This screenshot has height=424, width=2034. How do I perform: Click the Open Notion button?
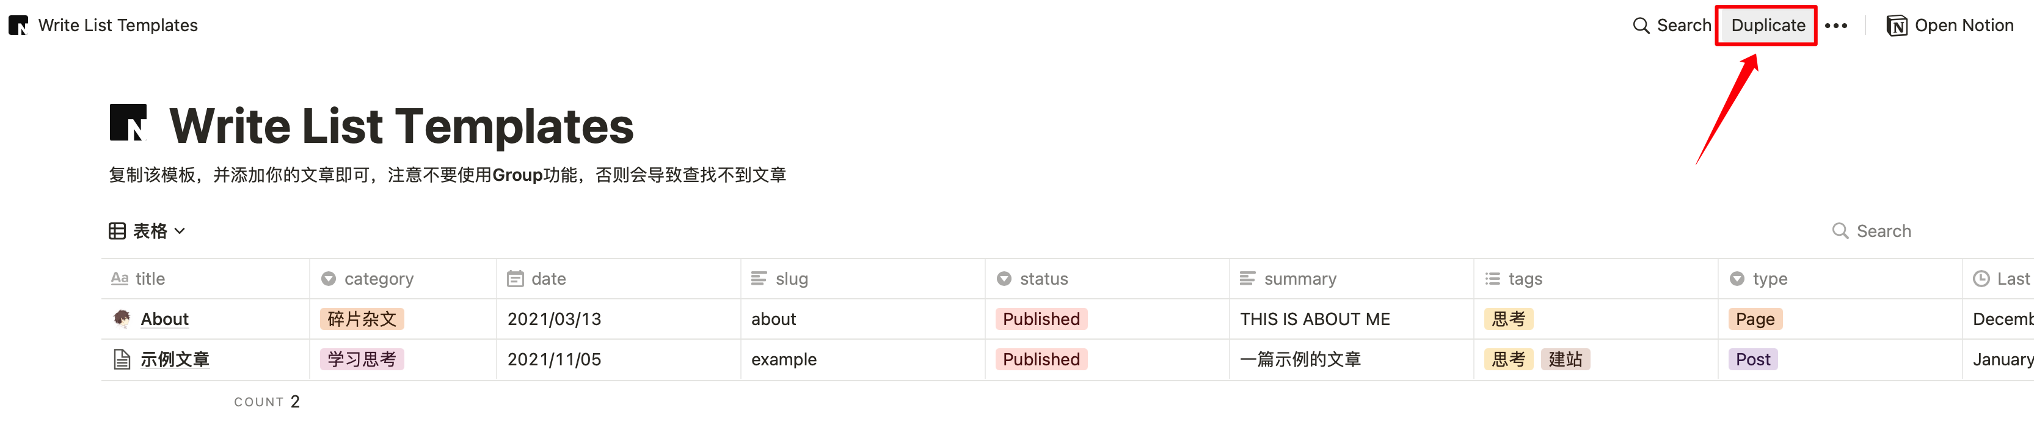coord(1950,25)
